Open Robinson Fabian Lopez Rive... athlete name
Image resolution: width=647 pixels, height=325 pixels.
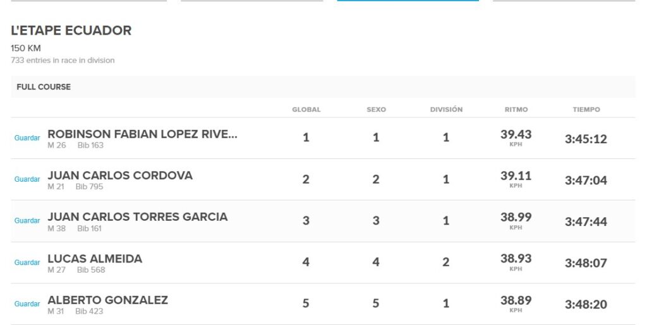click(142, 134)
